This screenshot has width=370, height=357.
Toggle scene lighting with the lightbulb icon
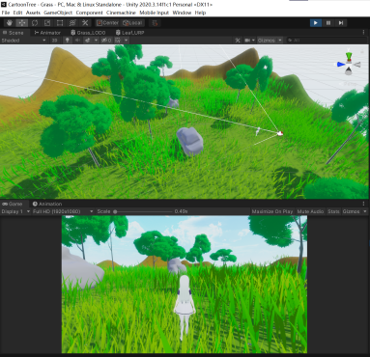(68, 41)
